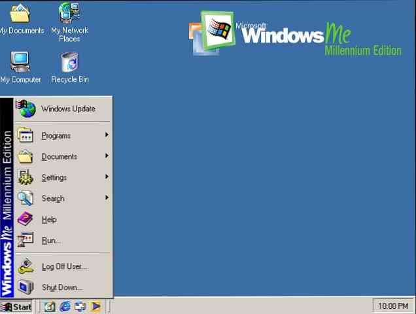416x314 pixels.
Task: Click the Start button
Action: pos(17,306)
